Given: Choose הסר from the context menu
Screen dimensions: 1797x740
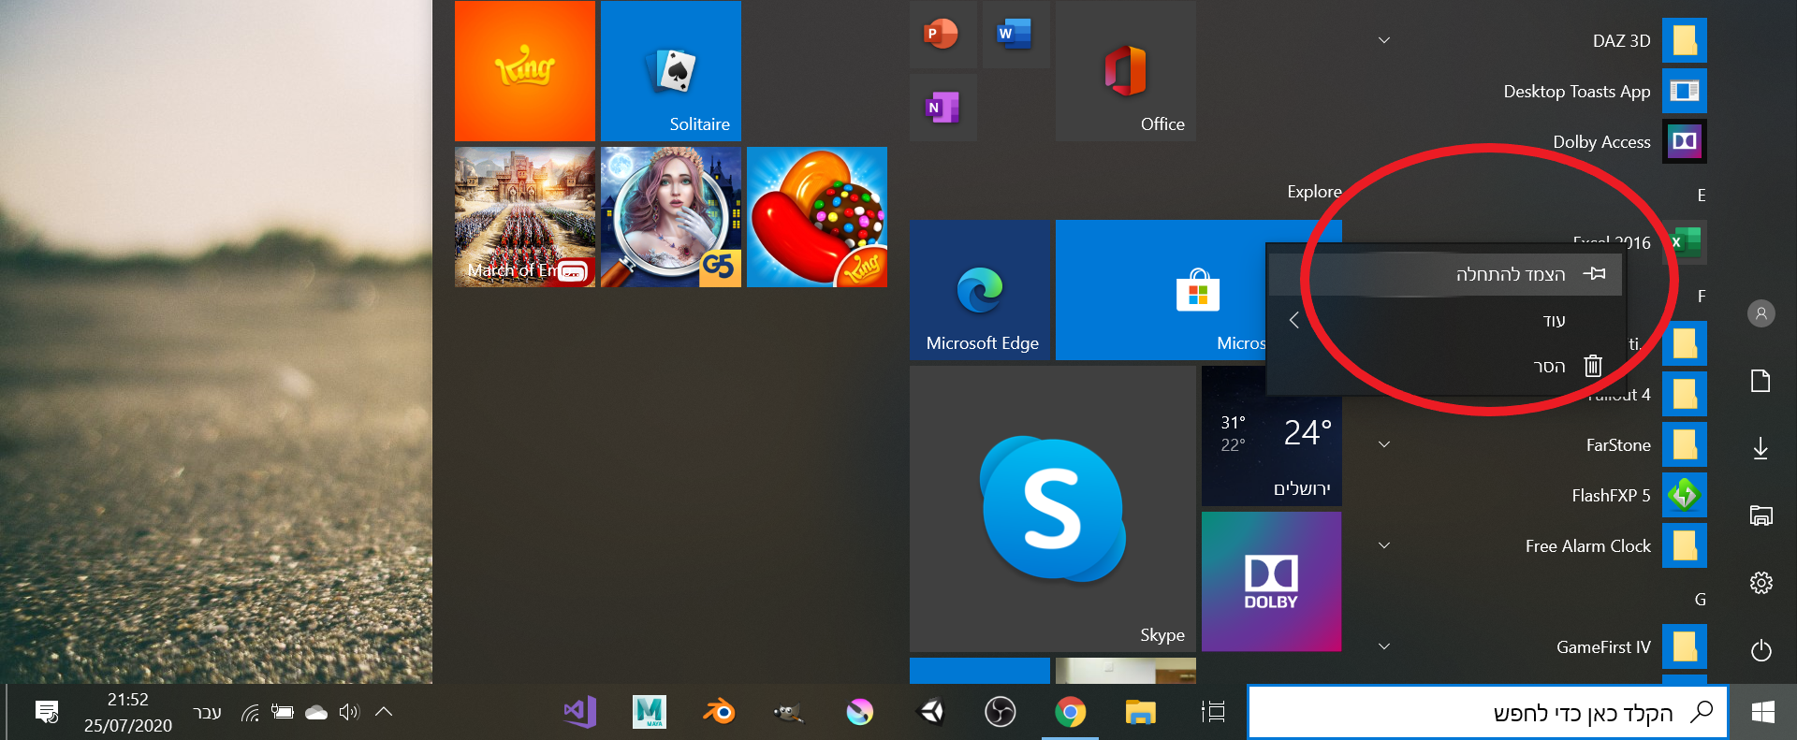Looking at the screenshot, I should (x=1446, y=366).
